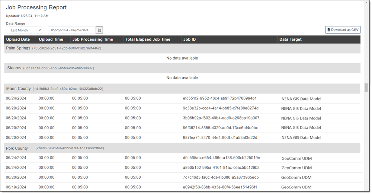This screenshot has width=372, height=194.
Task: Select the Polk County group row
Action: point(182,148)
